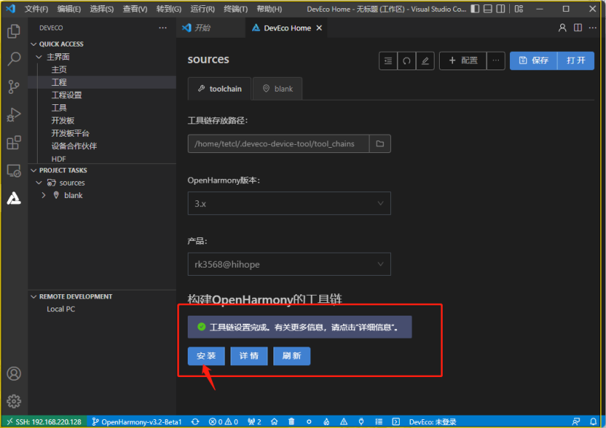The image size is (606, 428).
Task: Open the Explorer view in activity bar
Action: point(13,32)
